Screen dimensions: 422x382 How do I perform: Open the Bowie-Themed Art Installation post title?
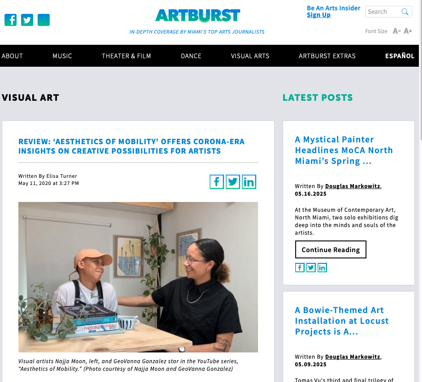342,321
